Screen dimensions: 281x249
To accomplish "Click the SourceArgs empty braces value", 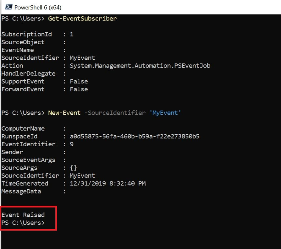I will (74, 168).
